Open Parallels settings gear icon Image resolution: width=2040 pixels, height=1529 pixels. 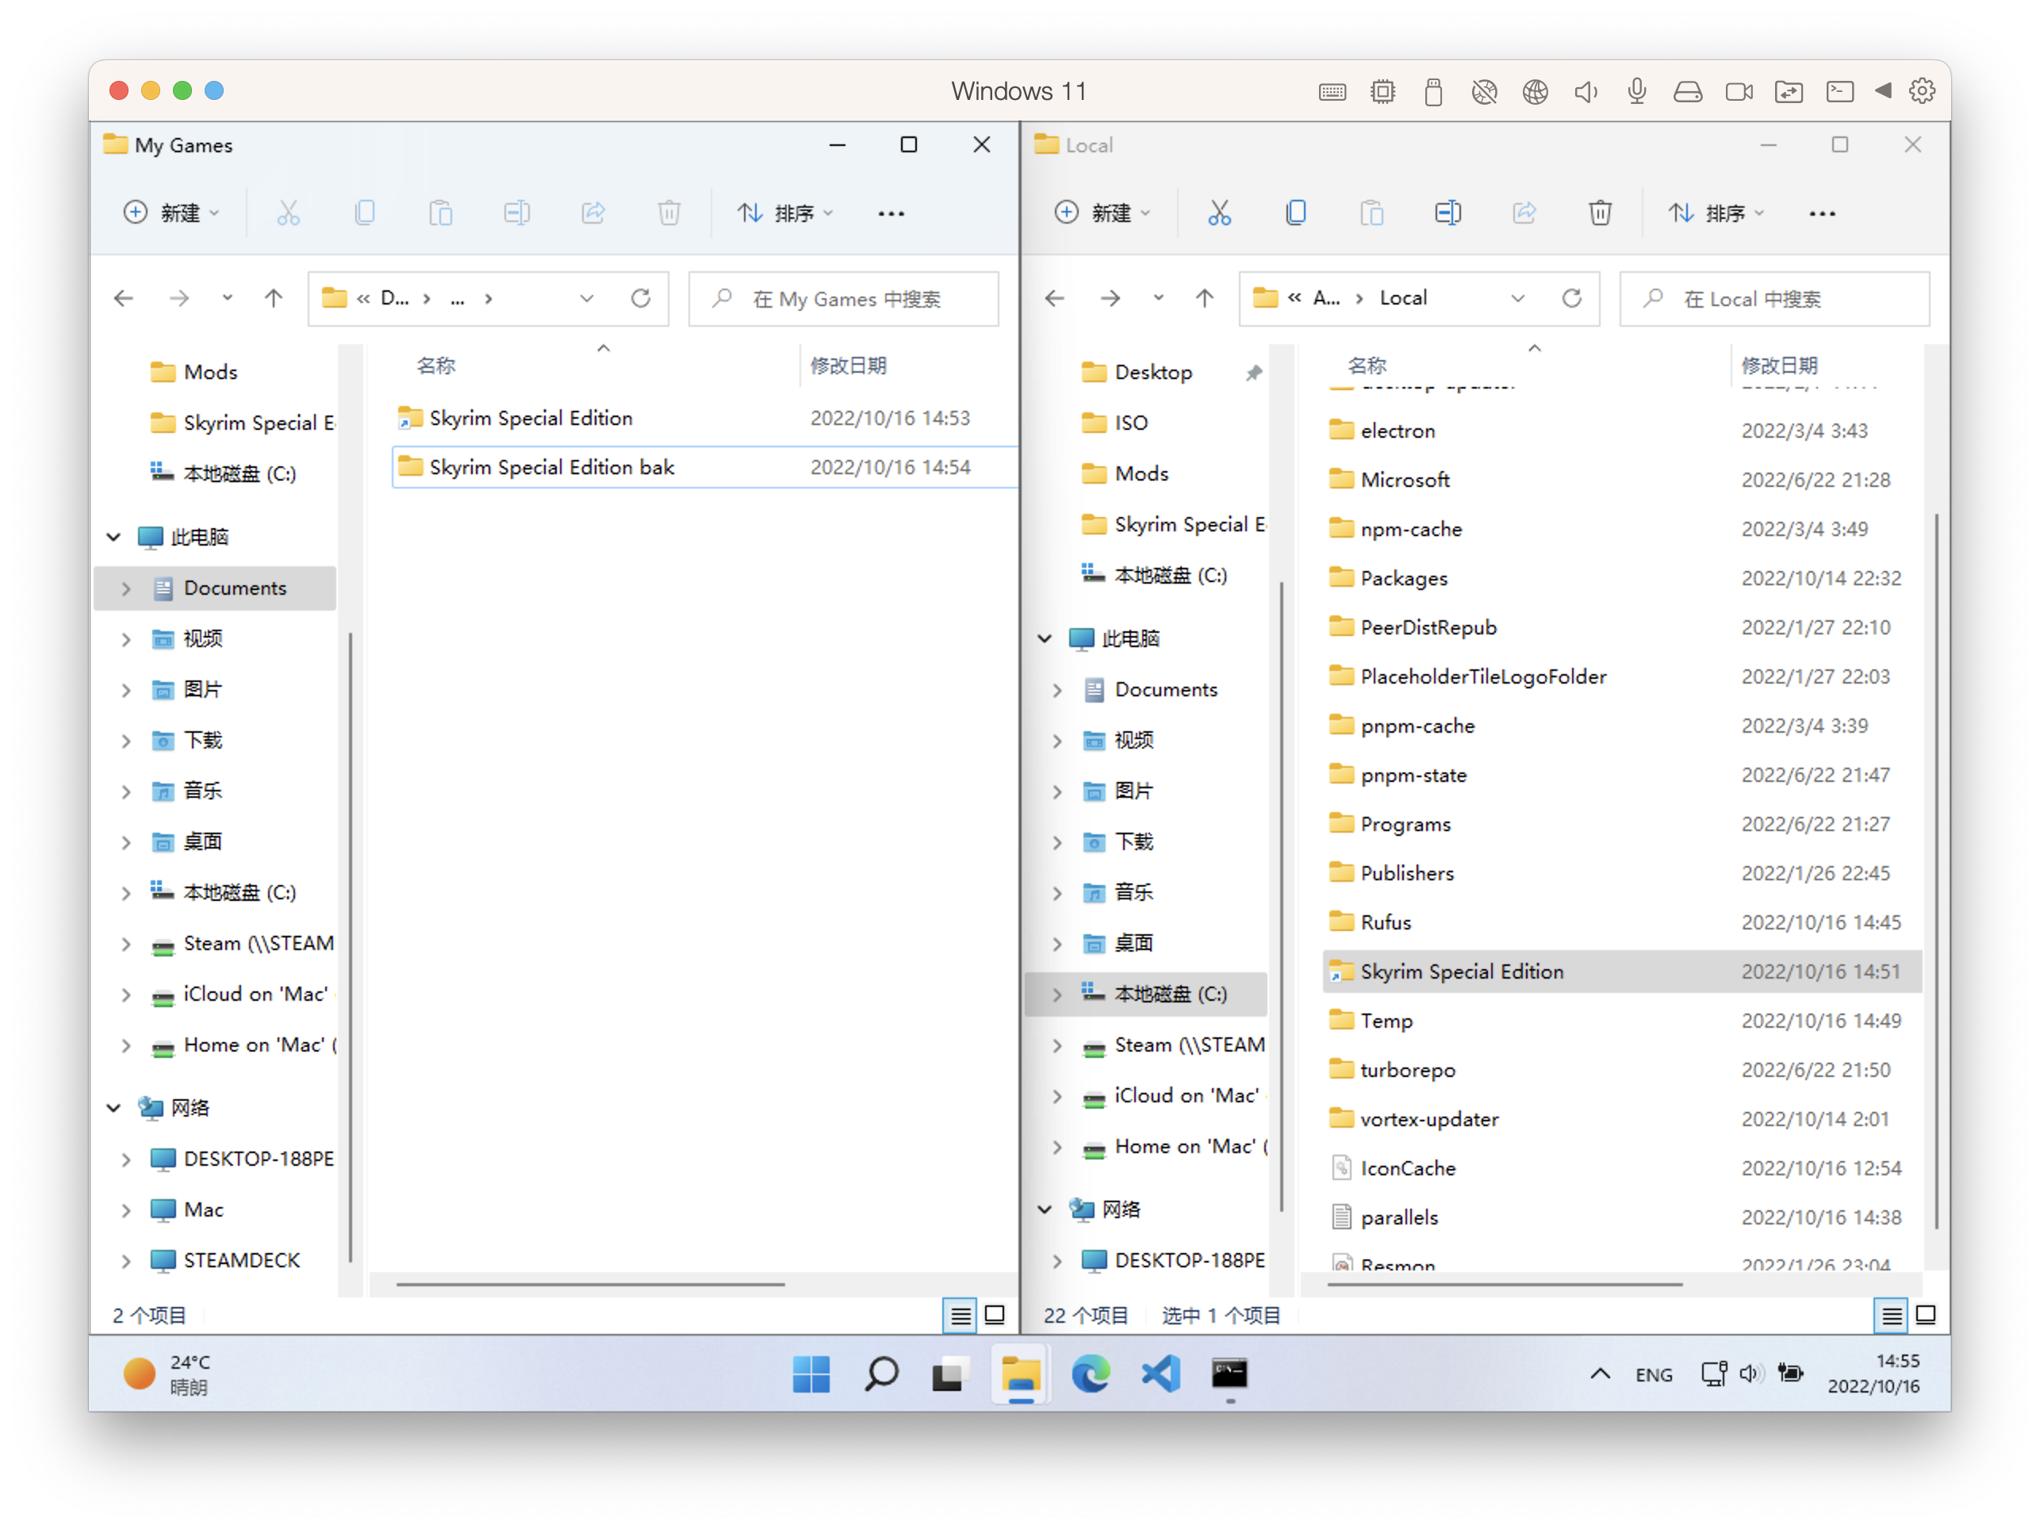coord(1922,91)
